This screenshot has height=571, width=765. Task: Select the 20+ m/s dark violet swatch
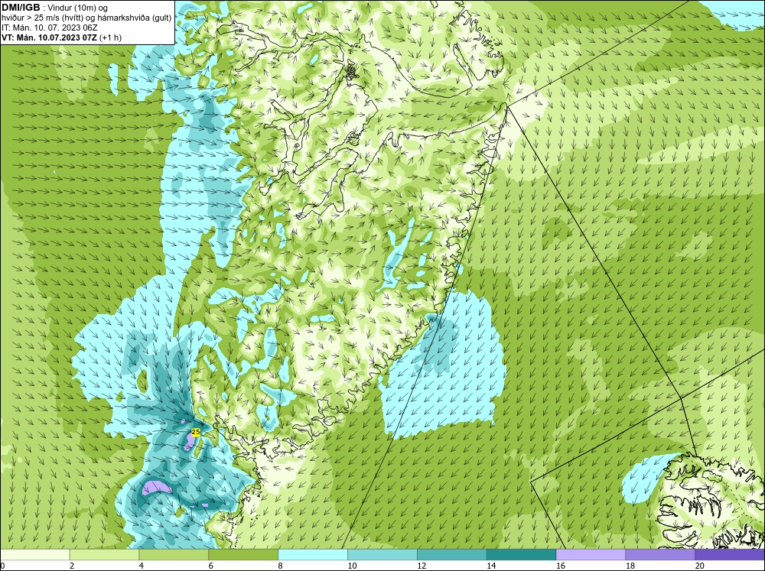pyautogui.click(x=730, y=554)
